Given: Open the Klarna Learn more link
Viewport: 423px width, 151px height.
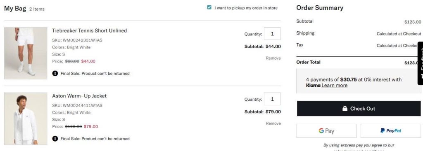Looking at the screenshot, I should [335, 86].
